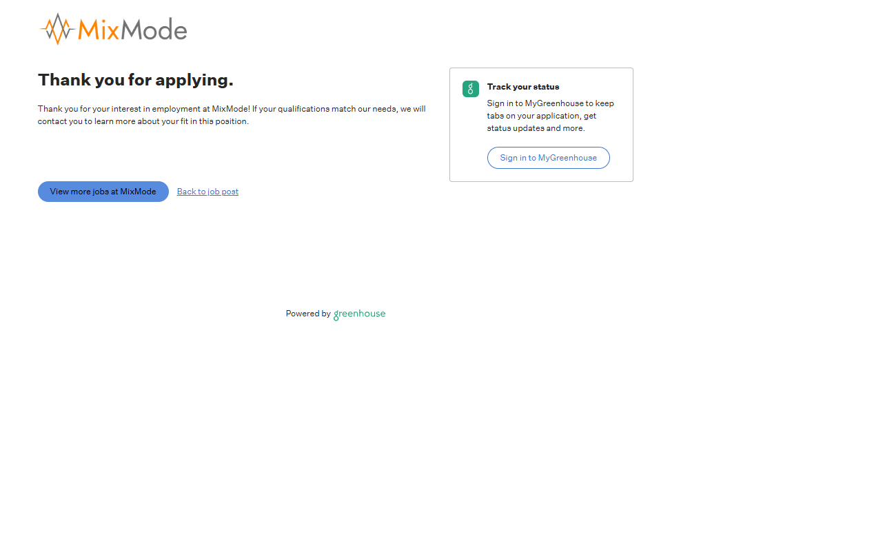Click the 'Track your status' title
Image resolution: width=894 pixels, height=541 pixels.
(x=522, y=87)
